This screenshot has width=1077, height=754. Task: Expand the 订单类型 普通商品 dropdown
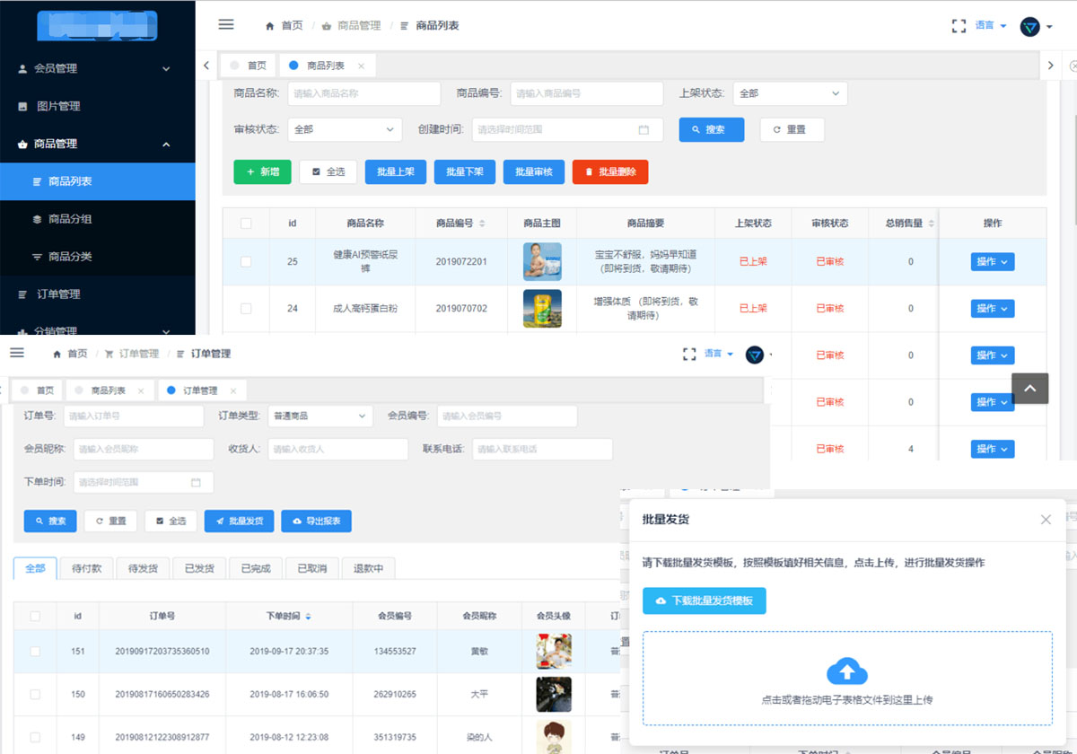coord(320,416)
